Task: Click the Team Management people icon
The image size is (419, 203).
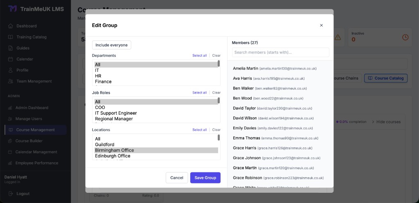Action: tap(10, 81)
